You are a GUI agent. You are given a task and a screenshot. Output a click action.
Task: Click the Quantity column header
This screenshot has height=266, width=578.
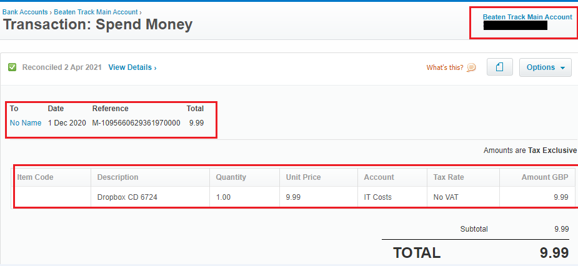231,177
